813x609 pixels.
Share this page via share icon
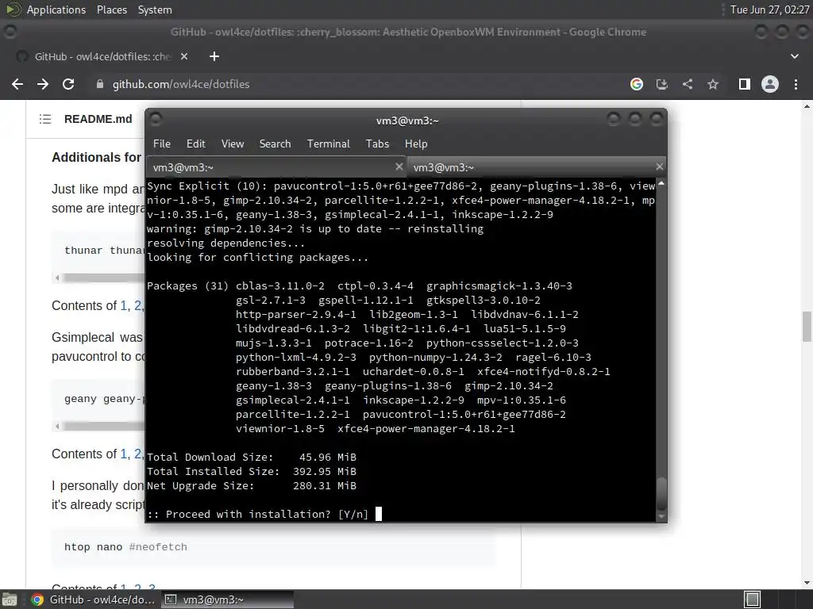[688, 84]
